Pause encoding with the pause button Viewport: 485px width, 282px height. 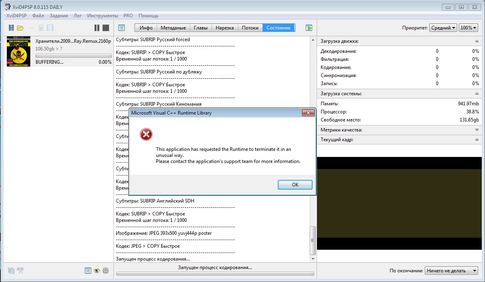tap(97, 28)
